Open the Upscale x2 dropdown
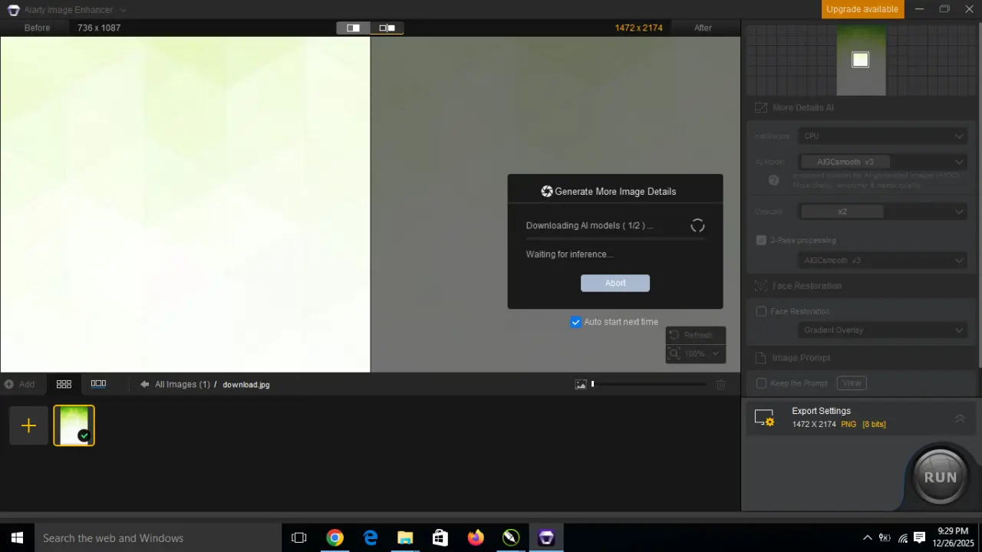Image resolution: width=982 pixels, height=552 pixels. [x=882, y=212]
